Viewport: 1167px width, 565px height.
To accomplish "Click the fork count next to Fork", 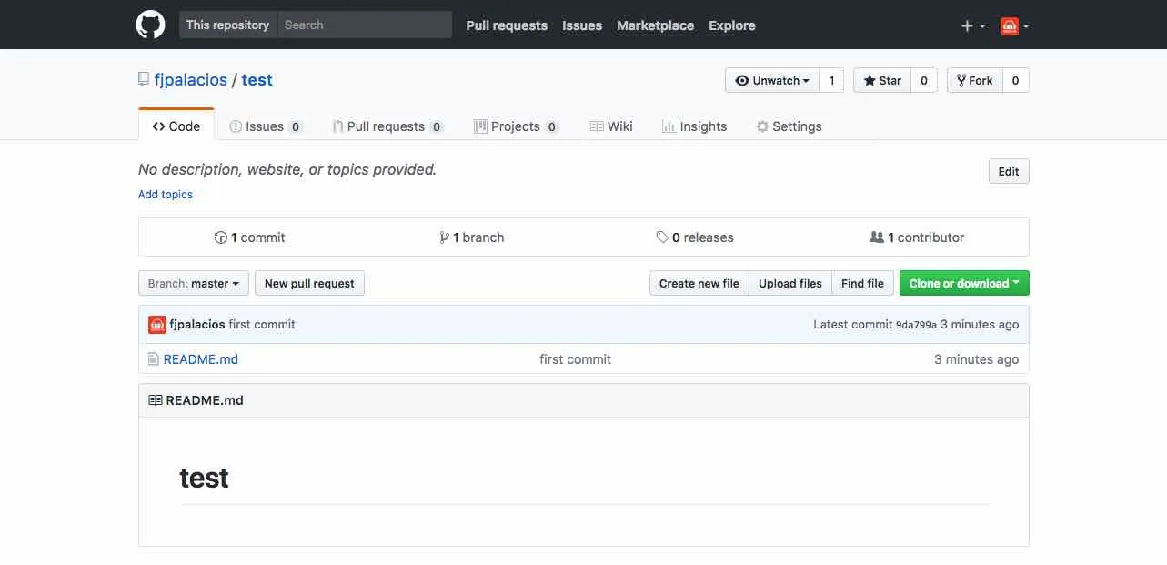I will 1015,80.
